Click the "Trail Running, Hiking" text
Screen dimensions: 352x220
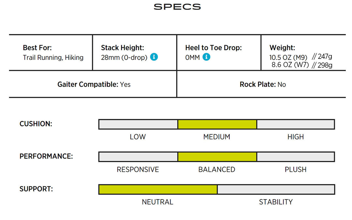click(x=53, y=58)
